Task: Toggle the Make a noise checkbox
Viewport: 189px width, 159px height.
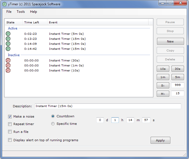Action: (x=10, y=116)
